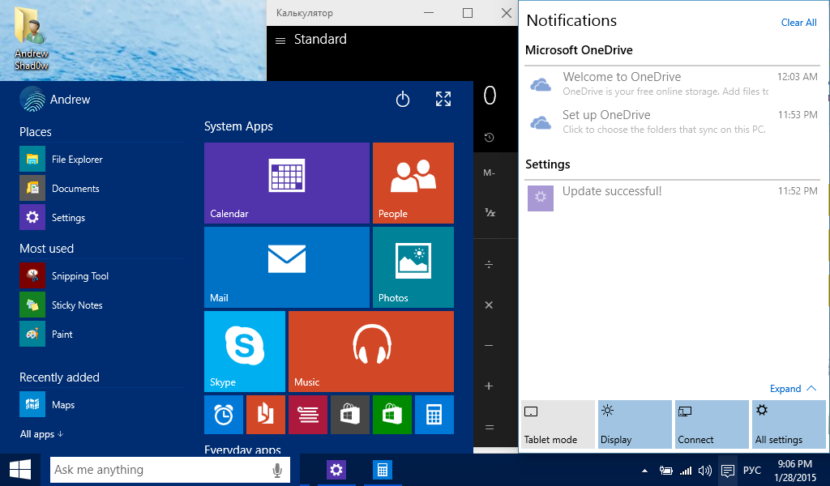Open the Calendar tile in Start
Screen dimensions: 830x486
click(286, 183)
